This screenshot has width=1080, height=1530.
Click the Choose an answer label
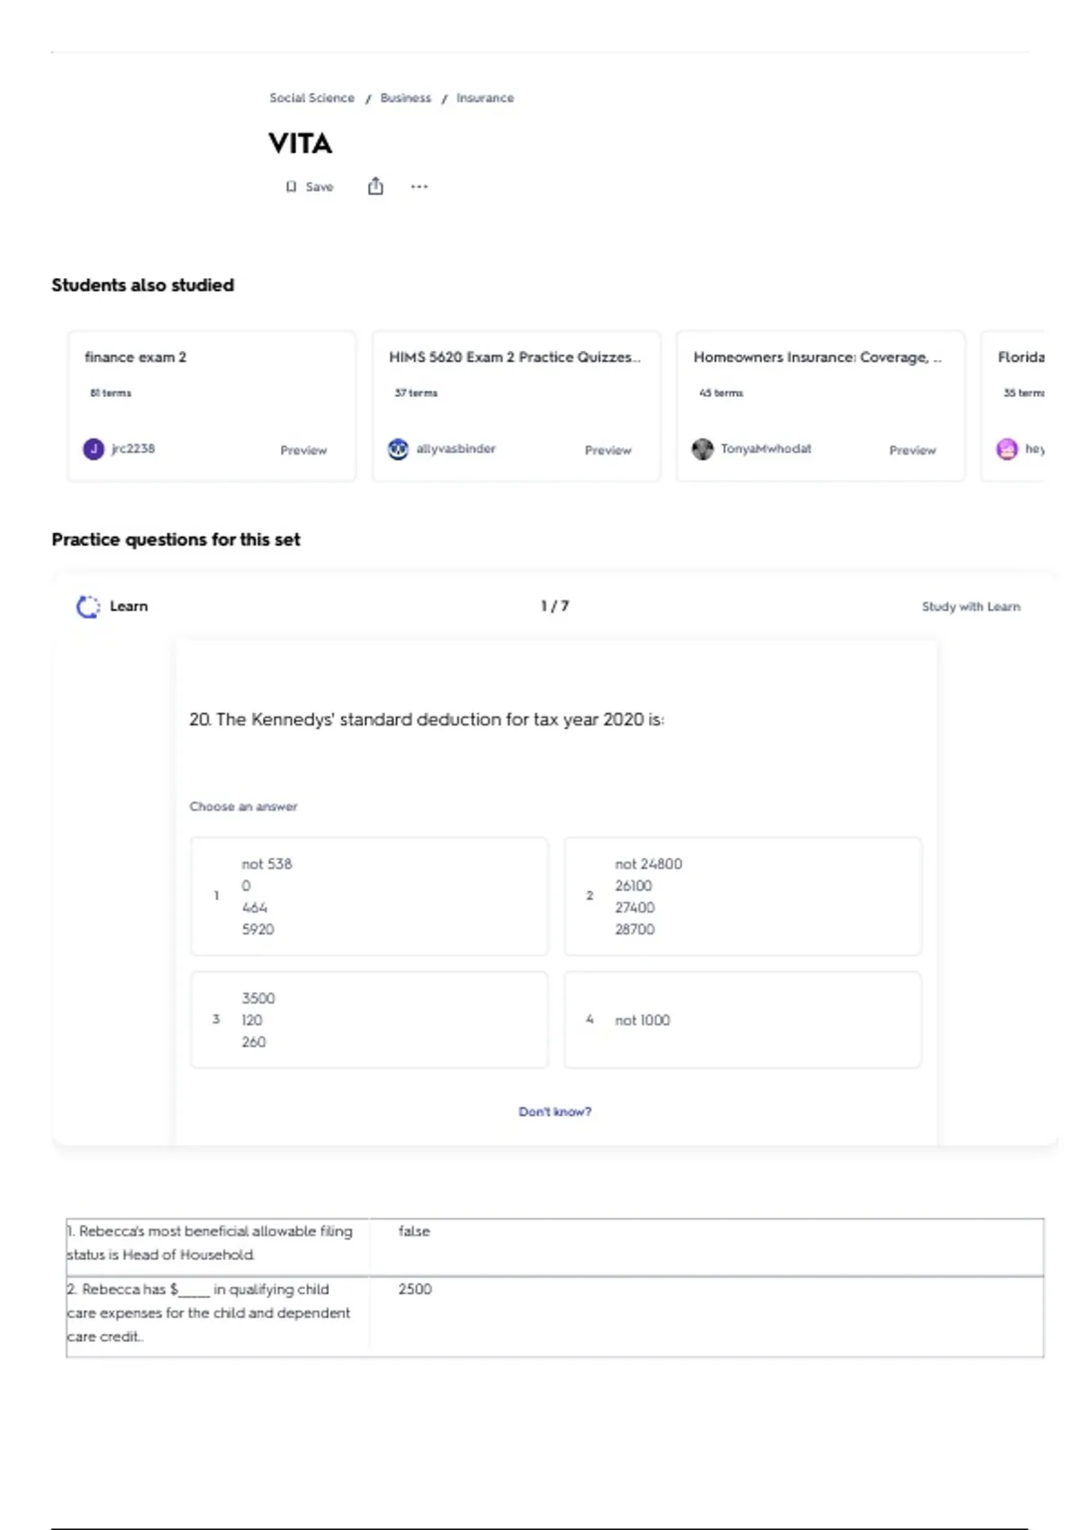[243, 806]
